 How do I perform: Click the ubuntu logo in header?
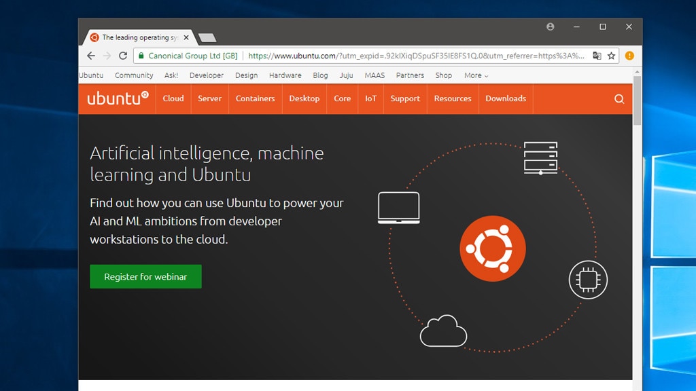(118, 98)
